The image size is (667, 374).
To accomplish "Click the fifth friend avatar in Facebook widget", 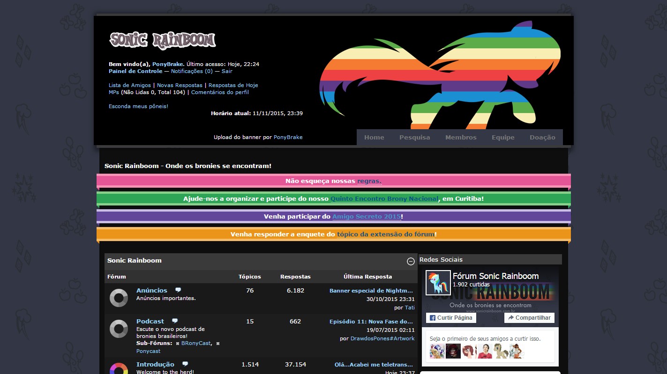I will click(501, 351).
